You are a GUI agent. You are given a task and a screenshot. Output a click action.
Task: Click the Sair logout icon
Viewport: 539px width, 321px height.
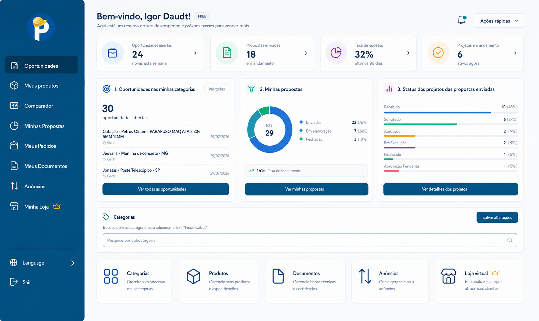coord(14,282)
